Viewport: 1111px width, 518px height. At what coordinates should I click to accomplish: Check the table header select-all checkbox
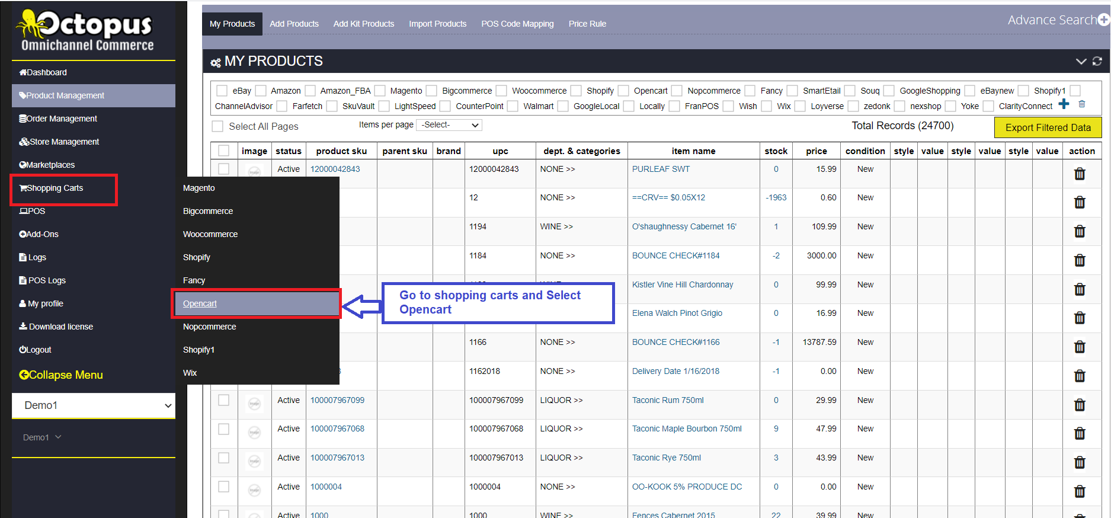pyautogui.click(x=223, y=151)
